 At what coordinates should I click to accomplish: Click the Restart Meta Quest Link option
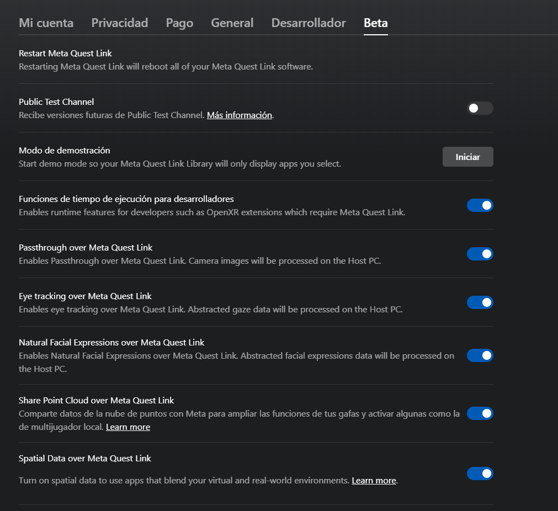click(65, 54)
